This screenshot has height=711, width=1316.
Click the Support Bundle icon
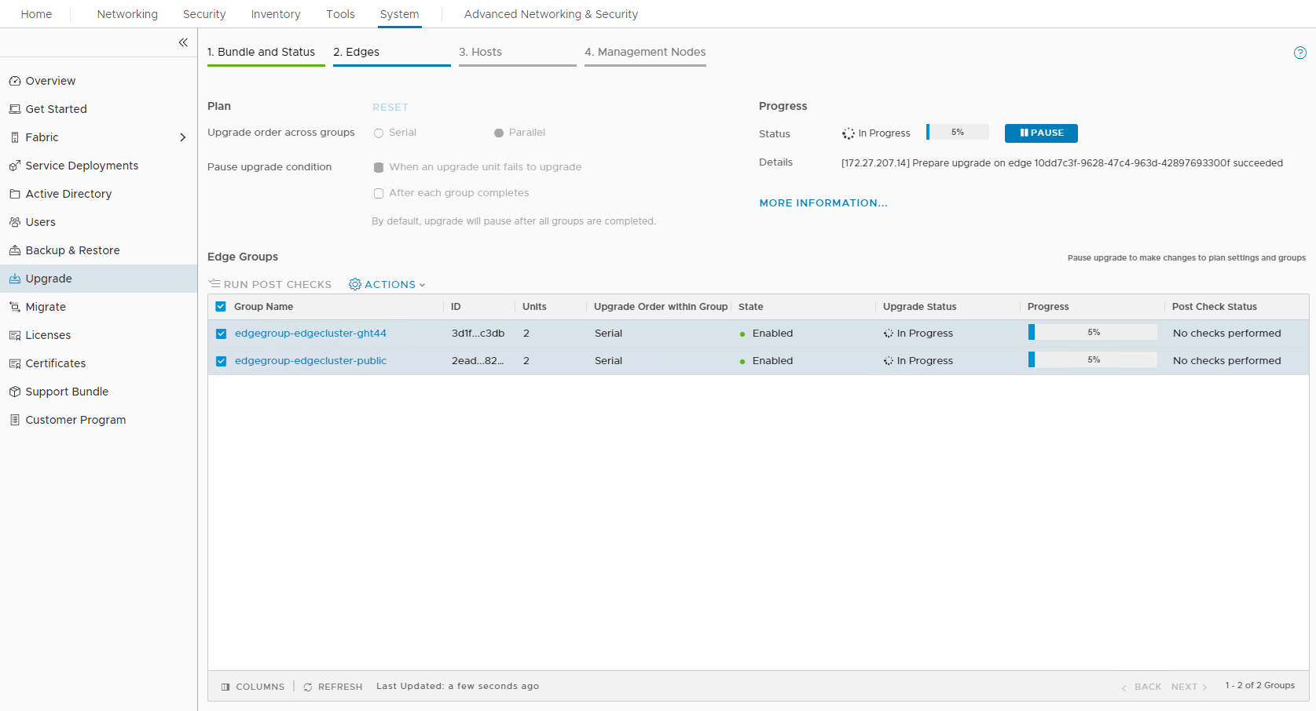click(14, 392)
